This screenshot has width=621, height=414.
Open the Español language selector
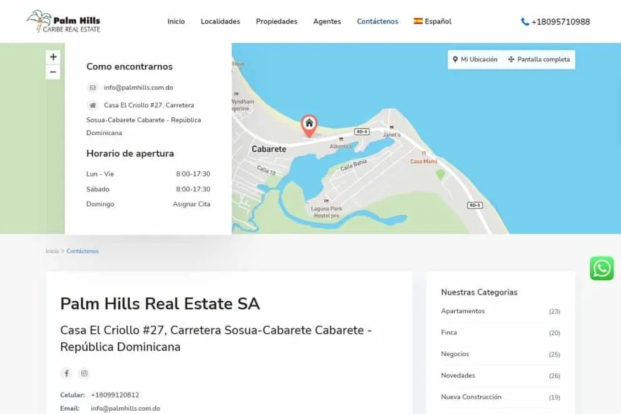click(x=433, y=21)
